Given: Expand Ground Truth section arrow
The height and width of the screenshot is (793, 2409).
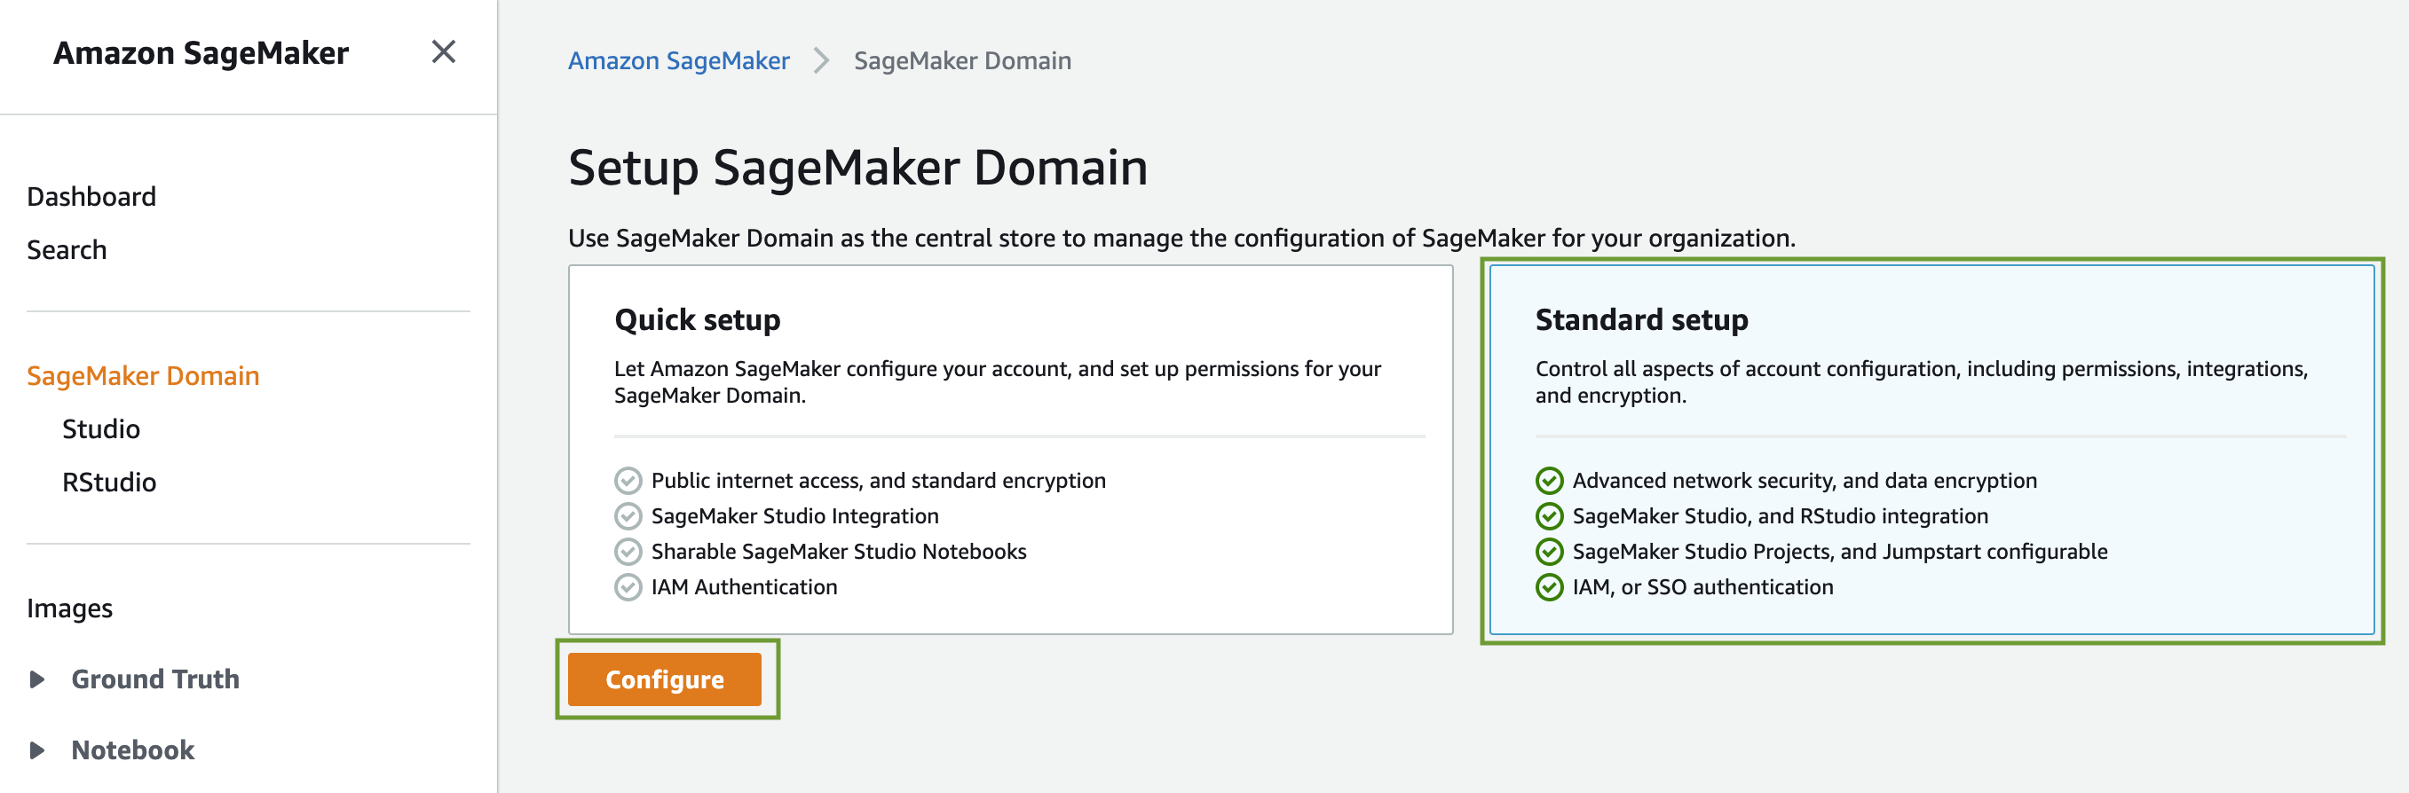Looking at the screenshot, I should coord(37,679).
